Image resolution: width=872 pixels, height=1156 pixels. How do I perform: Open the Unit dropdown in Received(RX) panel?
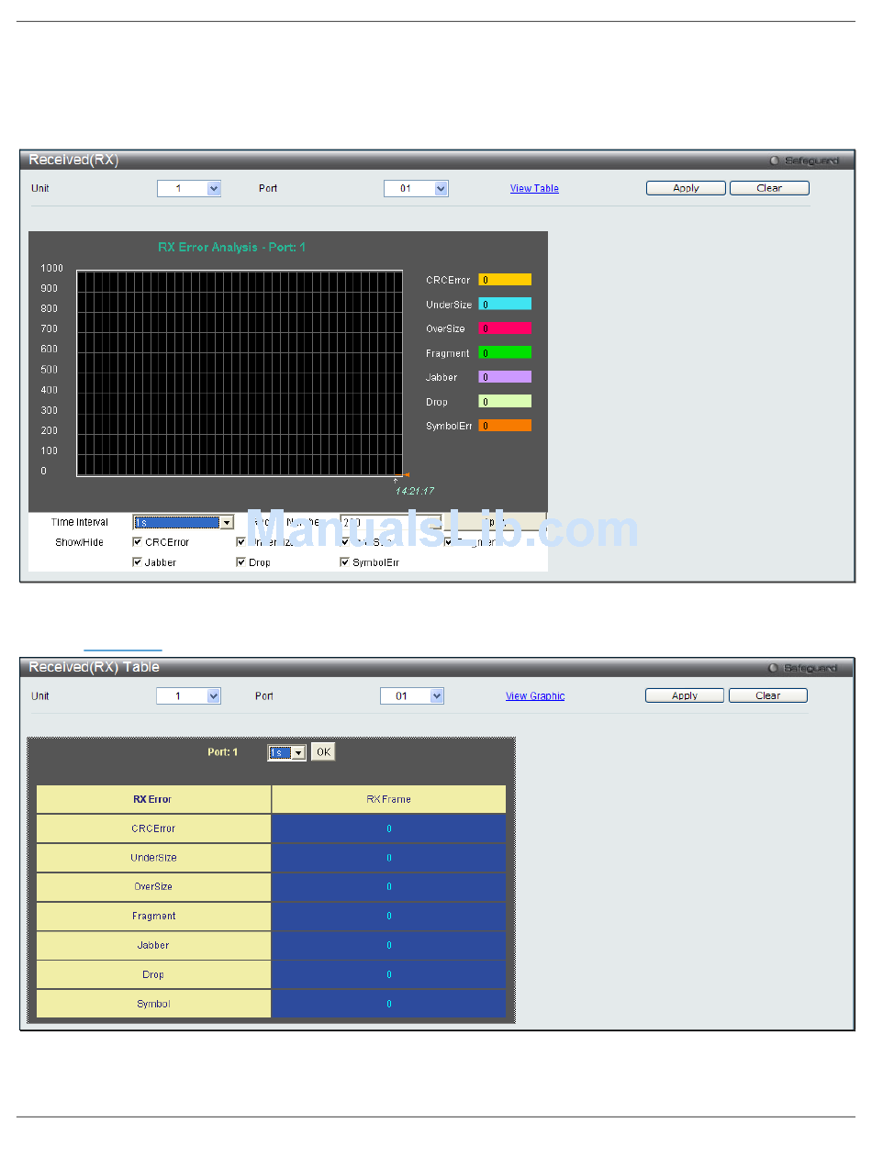point(188,188)
